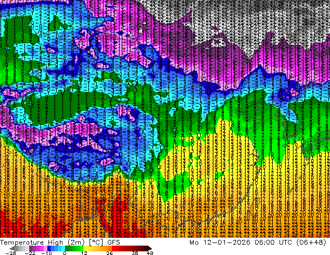Pick the dark blue legend swatch above -10
330x255 pixels.
[x=49, y=248]
